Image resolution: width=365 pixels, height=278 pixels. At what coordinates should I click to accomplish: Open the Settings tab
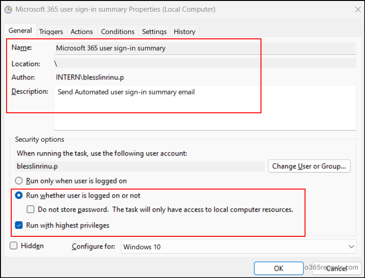(154, 32)
